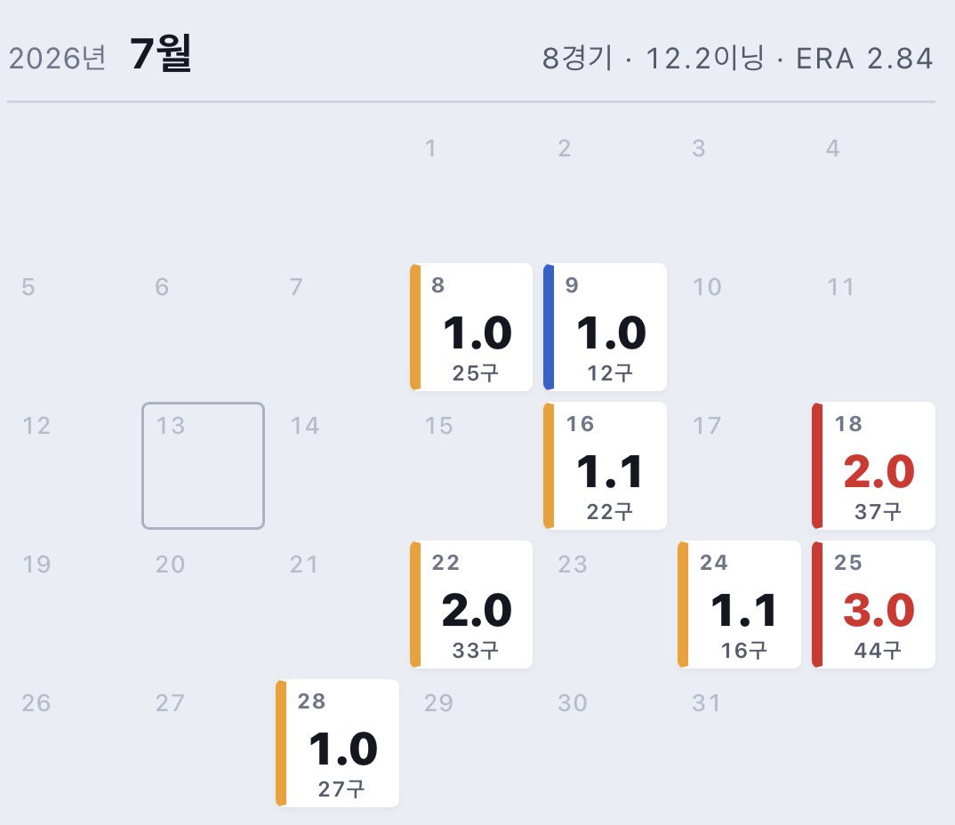Open July 8 game card with 25 pitches
This screenshot has height=825, width=955.
click(471, 327)
